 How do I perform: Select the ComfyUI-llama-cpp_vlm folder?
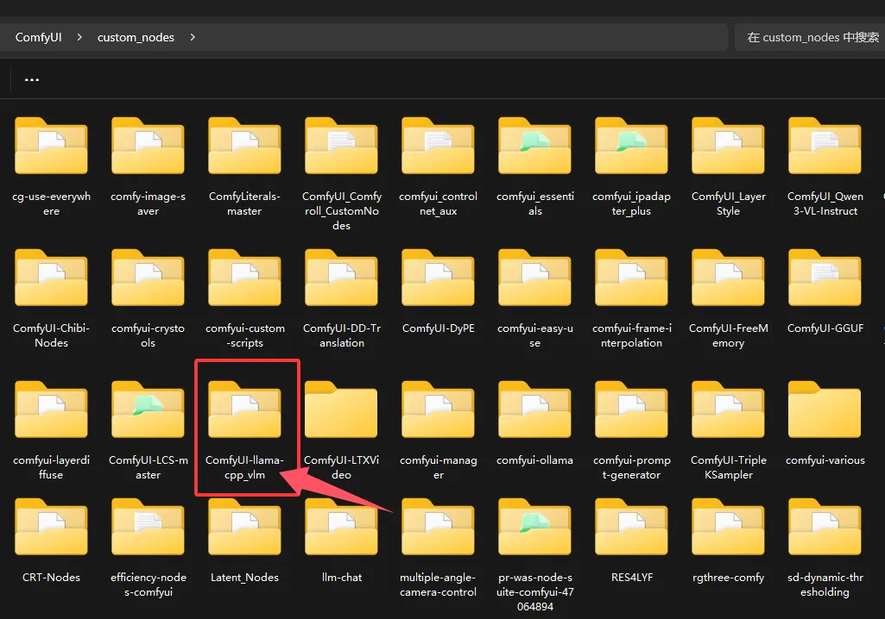[x=244, y=410]
